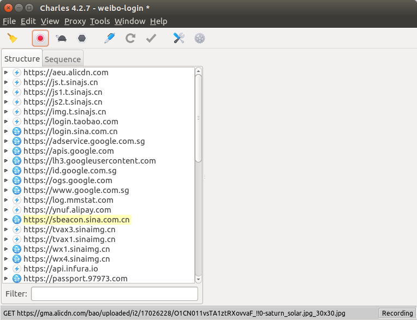Expand the sbeacon.sina.com.cn host node
417x320 pixels.
6,220
